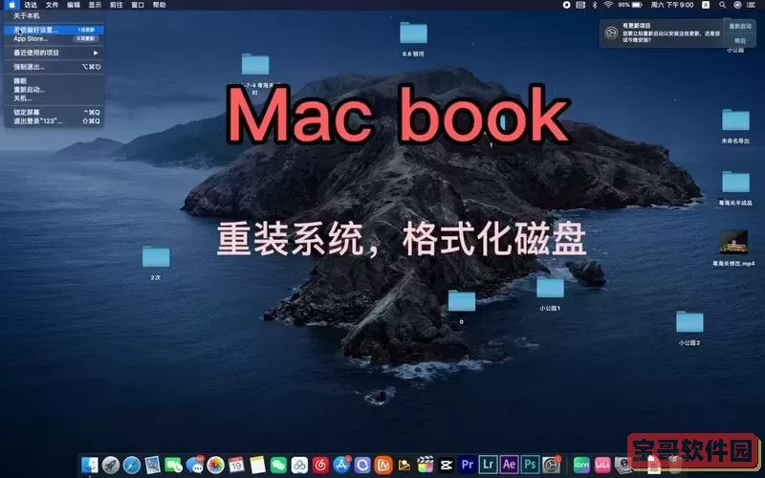The width and height of the screenshot is (765, 478).
Task: Open the pink Bilibili Dock icon
Action: 602,465
